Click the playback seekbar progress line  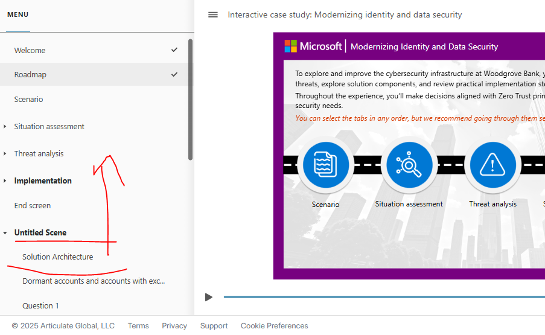click(x=384, y=297)
